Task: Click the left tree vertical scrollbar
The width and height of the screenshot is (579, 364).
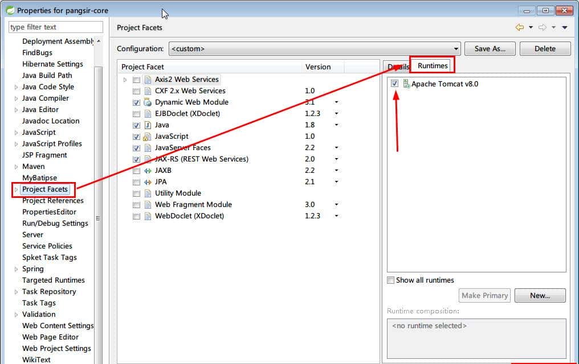Action: (x=98, y=216)
